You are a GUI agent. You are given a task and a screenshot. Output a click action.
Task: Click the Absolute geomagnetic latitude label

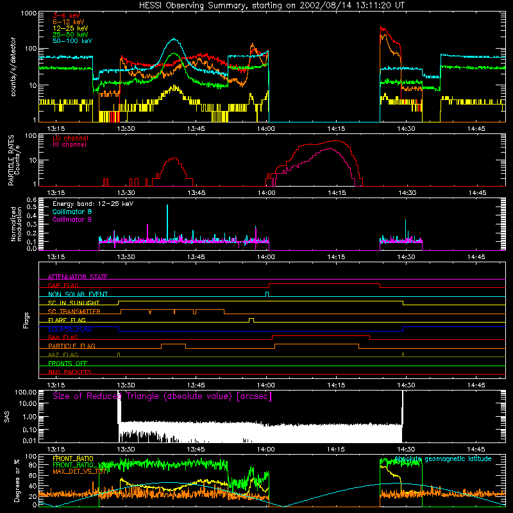(x=443, y=459)
